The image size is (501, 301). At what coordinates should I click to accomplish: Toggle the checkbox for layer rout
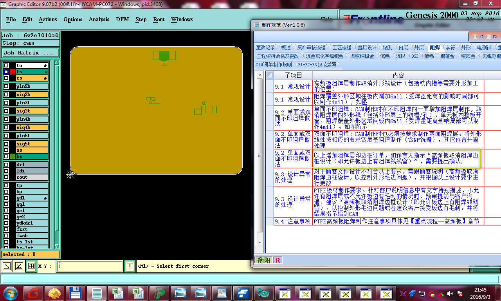(6, 177)
